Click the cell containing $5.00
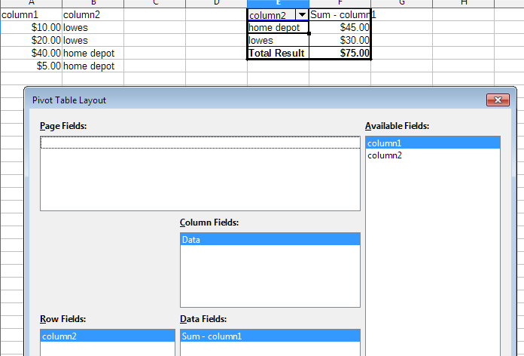524x356 pixels. coord(31,66)
